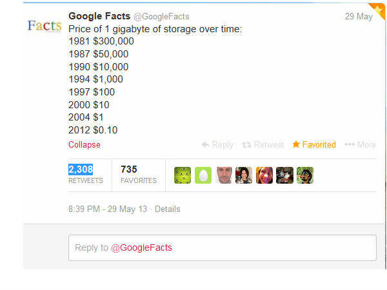Click the @GoogleFacts handle in header
387x290 pixels.
click(x=161, y=17)
